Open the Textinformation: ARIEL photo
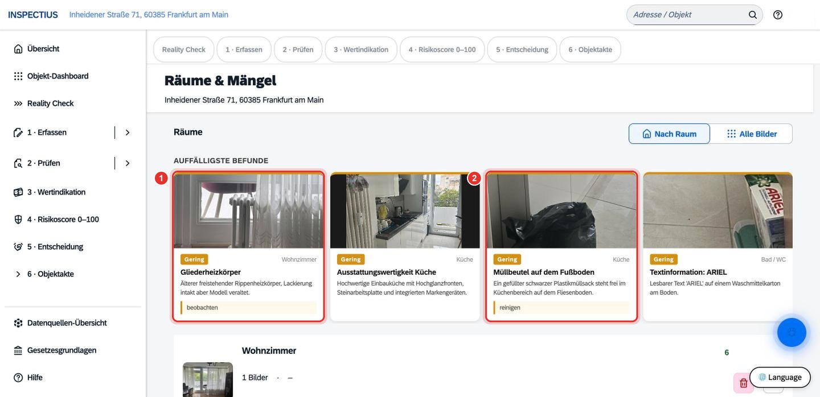Viewport: 820px width, 397px height. click(x=718, y=211)
